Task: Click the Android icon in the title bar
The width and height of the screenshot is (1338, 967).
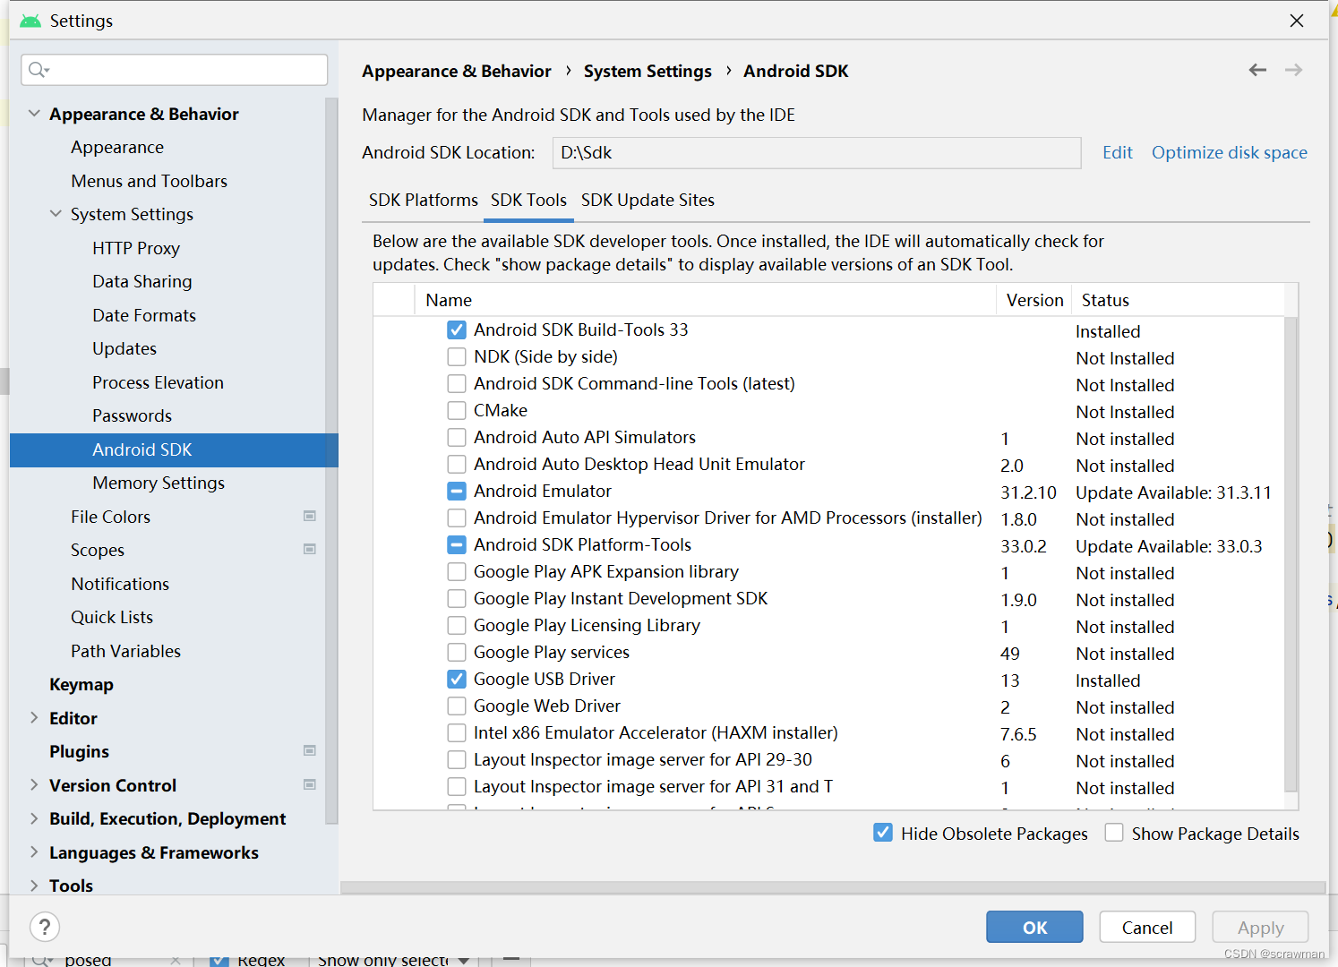Action: 30,21
